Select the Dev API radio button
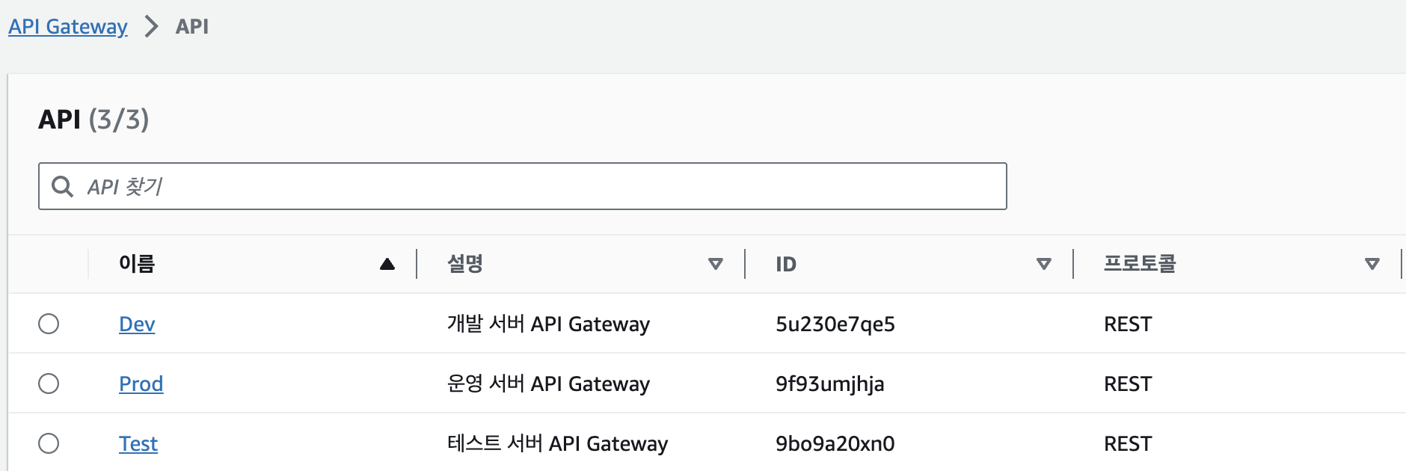Image resolution: width=1406 pixels, height=471 pixels. click(49, 324)
